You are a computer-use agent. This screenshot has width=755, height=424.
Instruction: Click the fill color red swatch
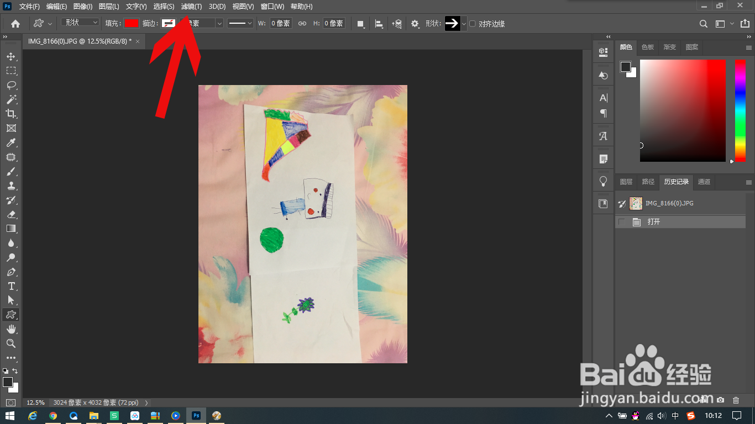[x=131, y=23]
